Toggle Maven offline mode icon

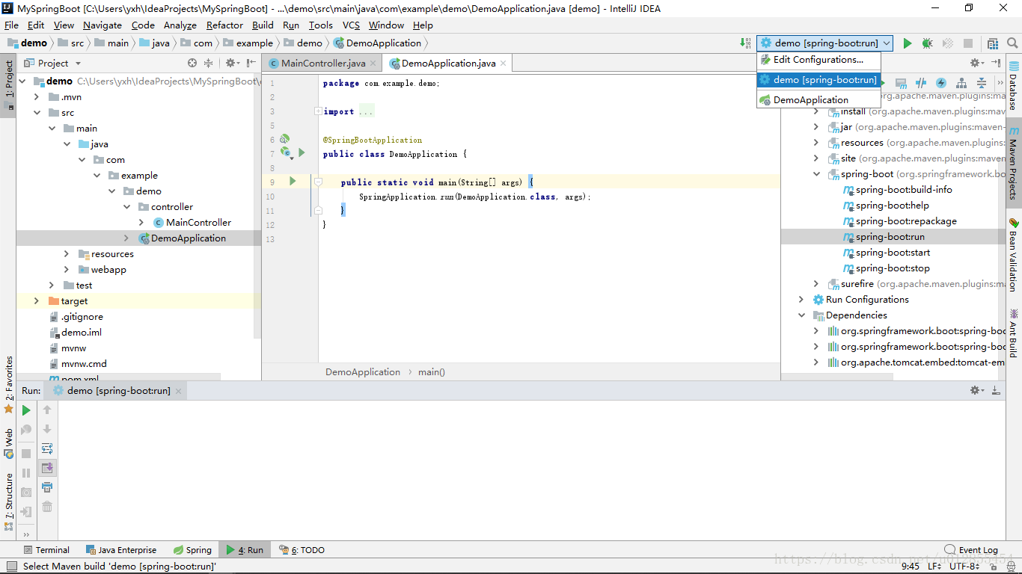click(x=921, y=83)
